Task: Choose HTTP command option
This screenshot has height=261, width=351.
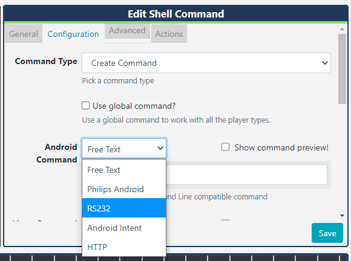Action: (124, 247)
